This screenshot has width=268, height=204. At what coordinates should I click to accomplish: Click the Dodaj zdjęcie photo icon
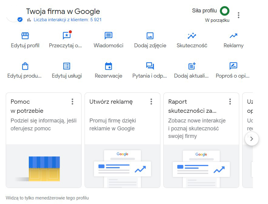[150, 36]
